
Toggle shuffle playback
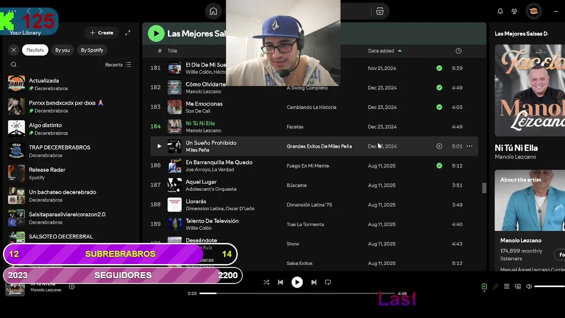[266, 282]
